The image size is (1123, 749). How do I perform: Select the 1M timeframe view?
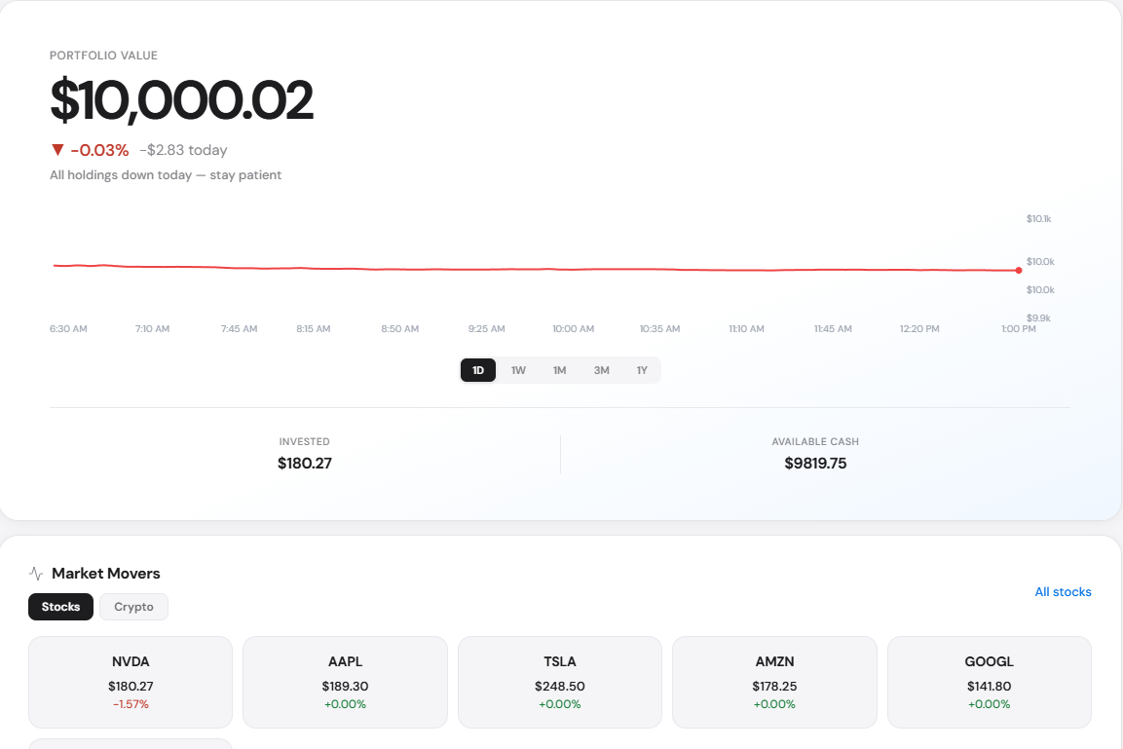(559, 370)
